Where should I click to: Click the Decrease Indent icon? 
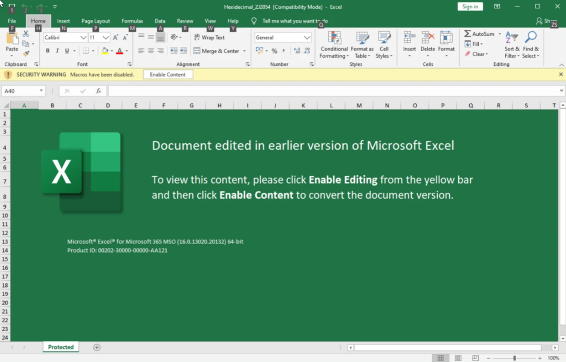(174, 51)
